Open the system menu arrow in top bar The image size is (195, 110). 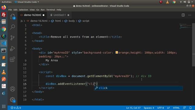click(x=192, y=2)
